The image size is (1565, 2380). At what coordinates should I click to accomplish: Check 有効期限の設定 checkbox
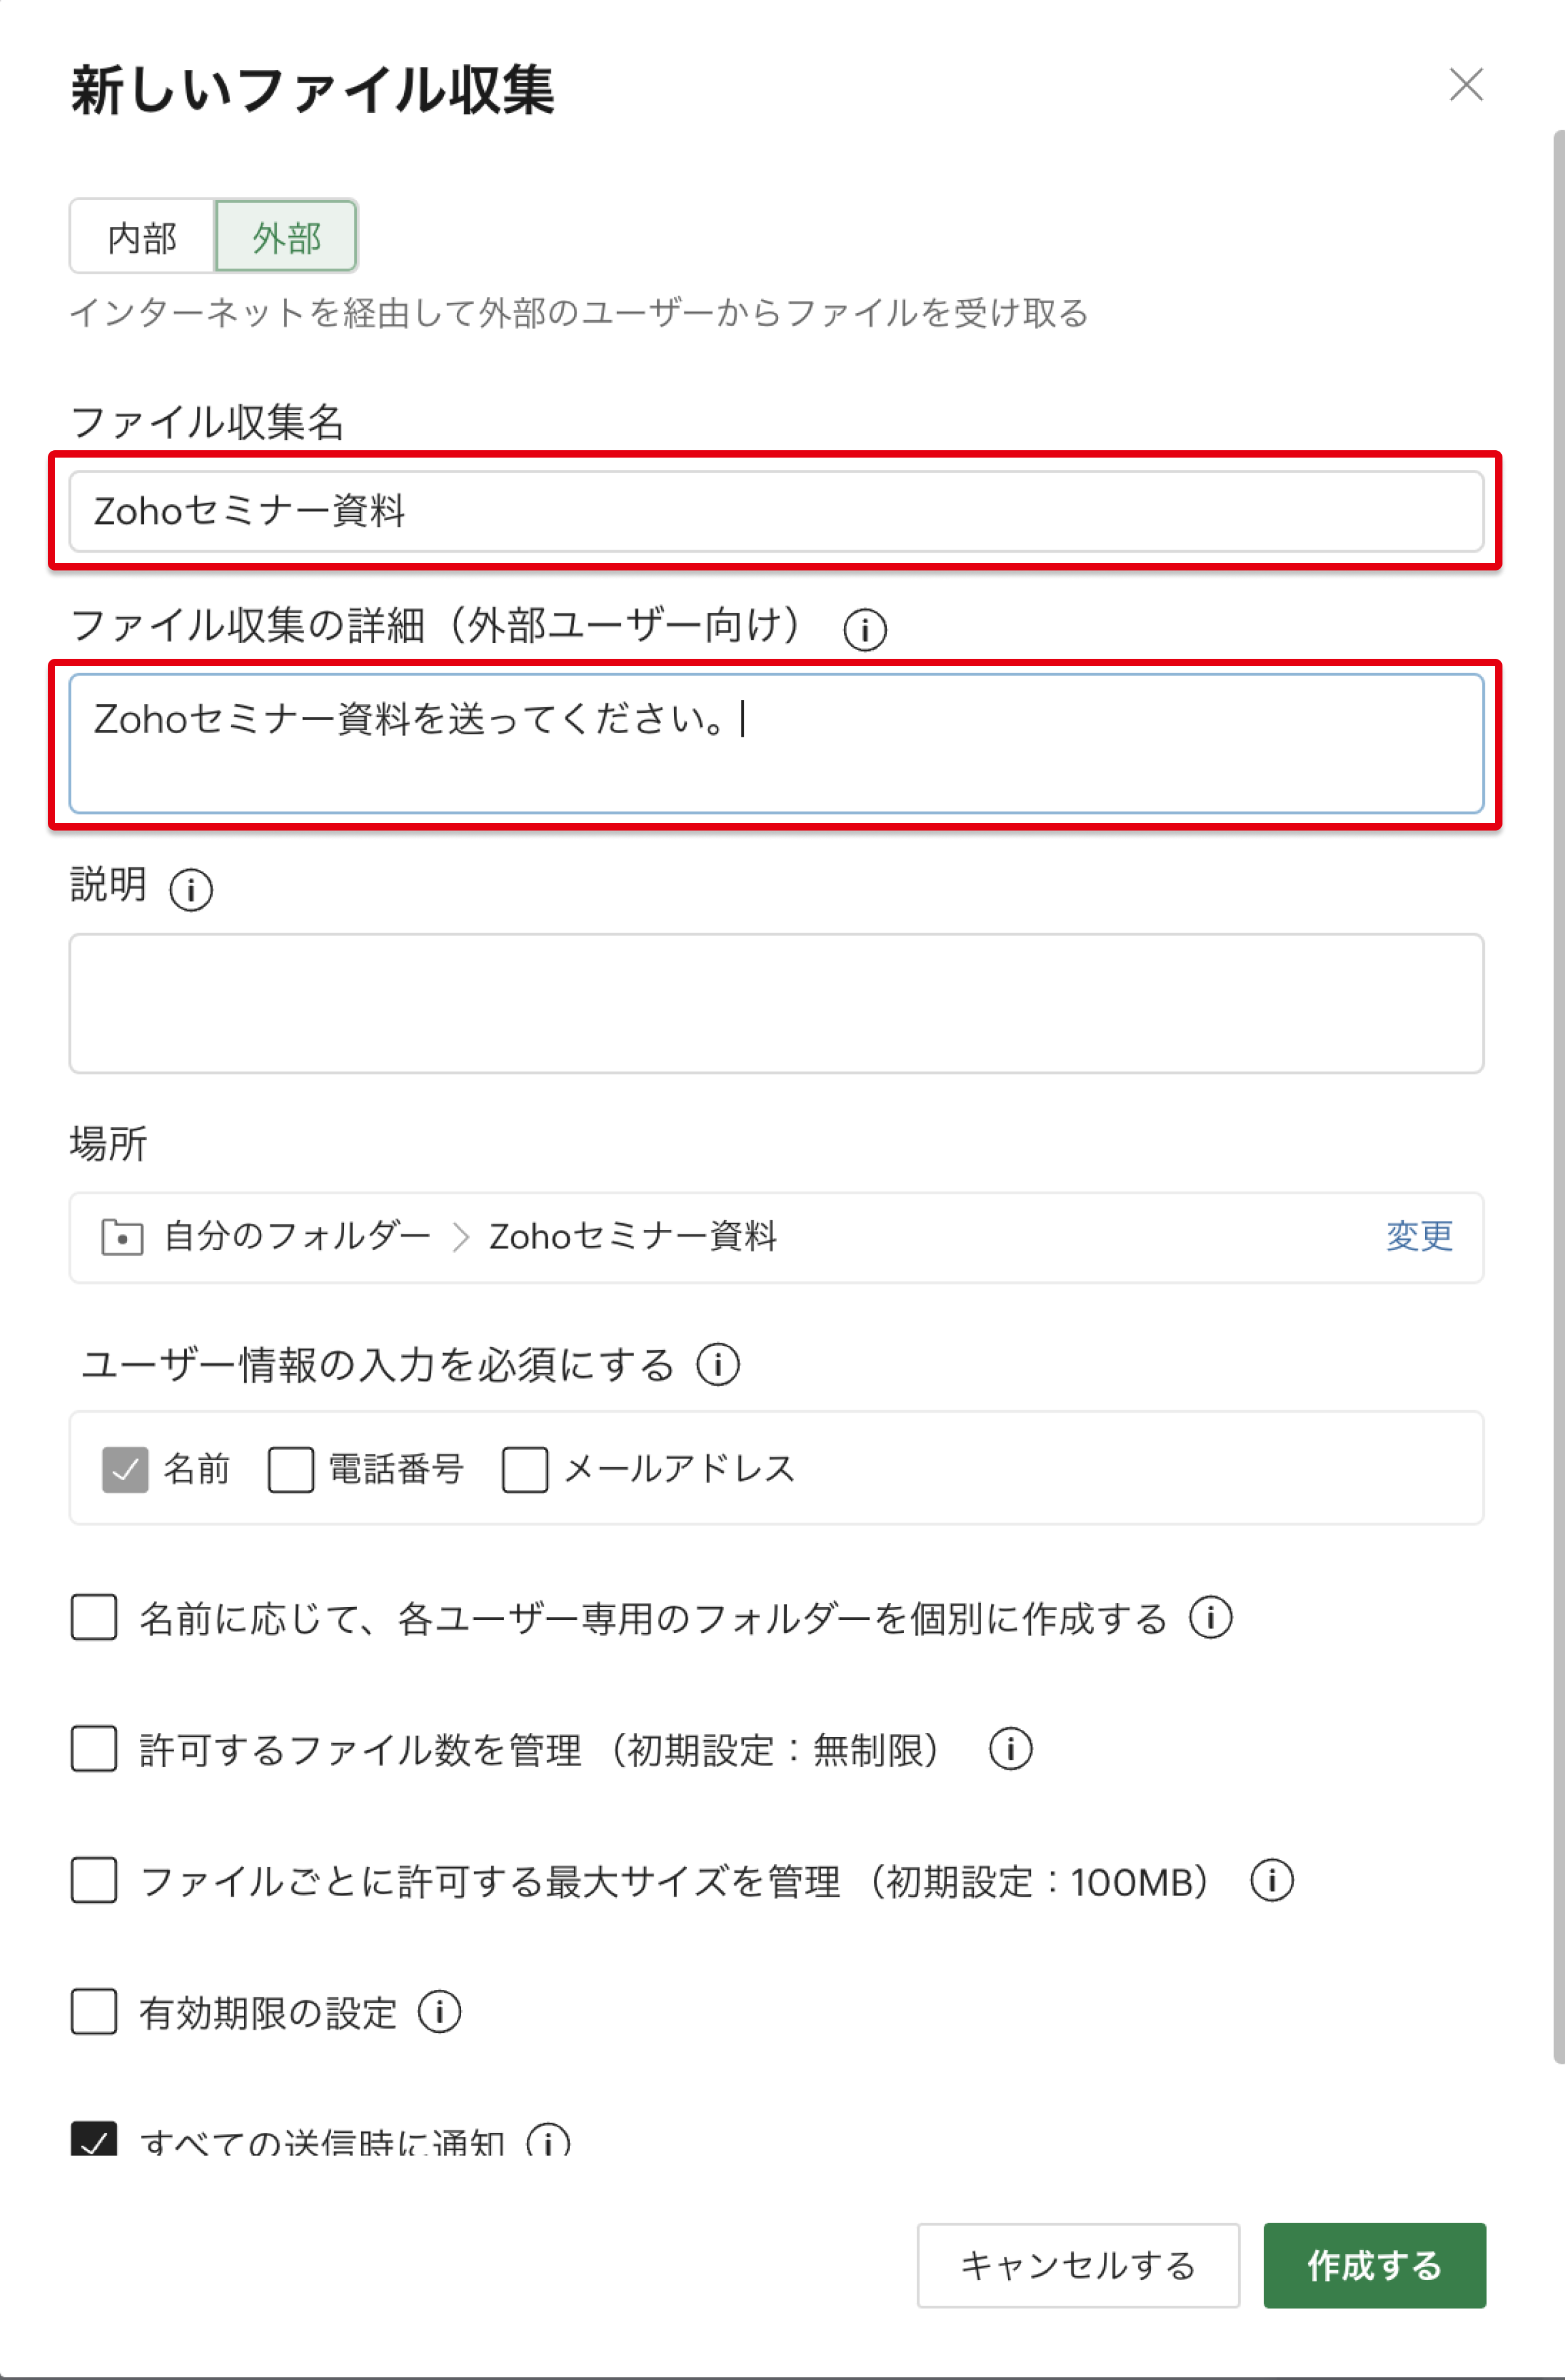(94, 2012)
